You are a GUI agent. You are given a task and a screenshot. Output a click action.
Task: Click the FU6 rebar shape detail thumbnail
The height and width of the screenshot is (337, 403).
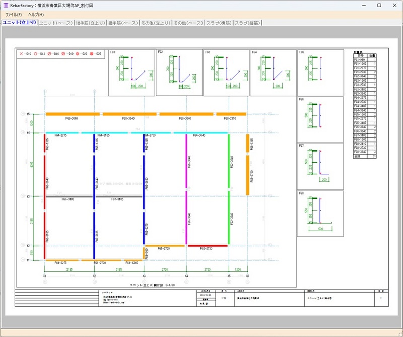(x=320, y=119)
